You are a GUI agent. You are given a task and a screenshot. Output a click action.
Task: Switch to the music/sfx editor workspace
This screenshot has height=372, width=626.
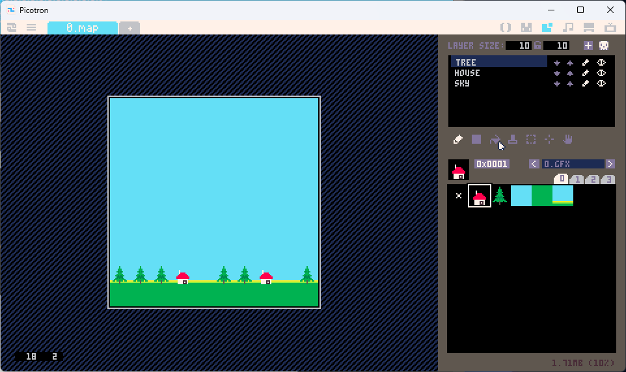pos(567,27)
